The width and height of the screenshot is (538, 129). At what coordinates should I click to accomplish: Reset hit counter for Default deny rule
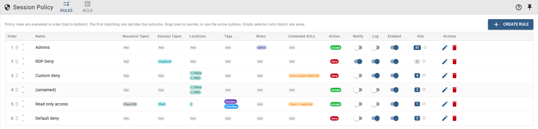tap(424, 118)
